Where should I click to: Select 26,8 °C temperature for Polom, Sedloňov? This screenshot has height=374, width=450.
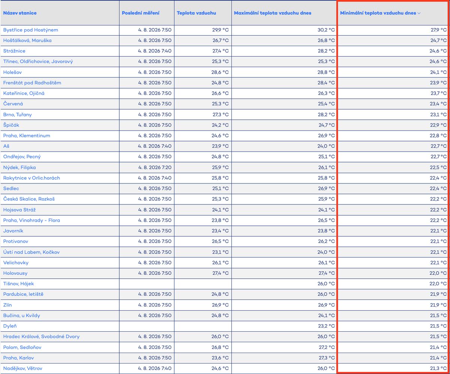[220, 347]
